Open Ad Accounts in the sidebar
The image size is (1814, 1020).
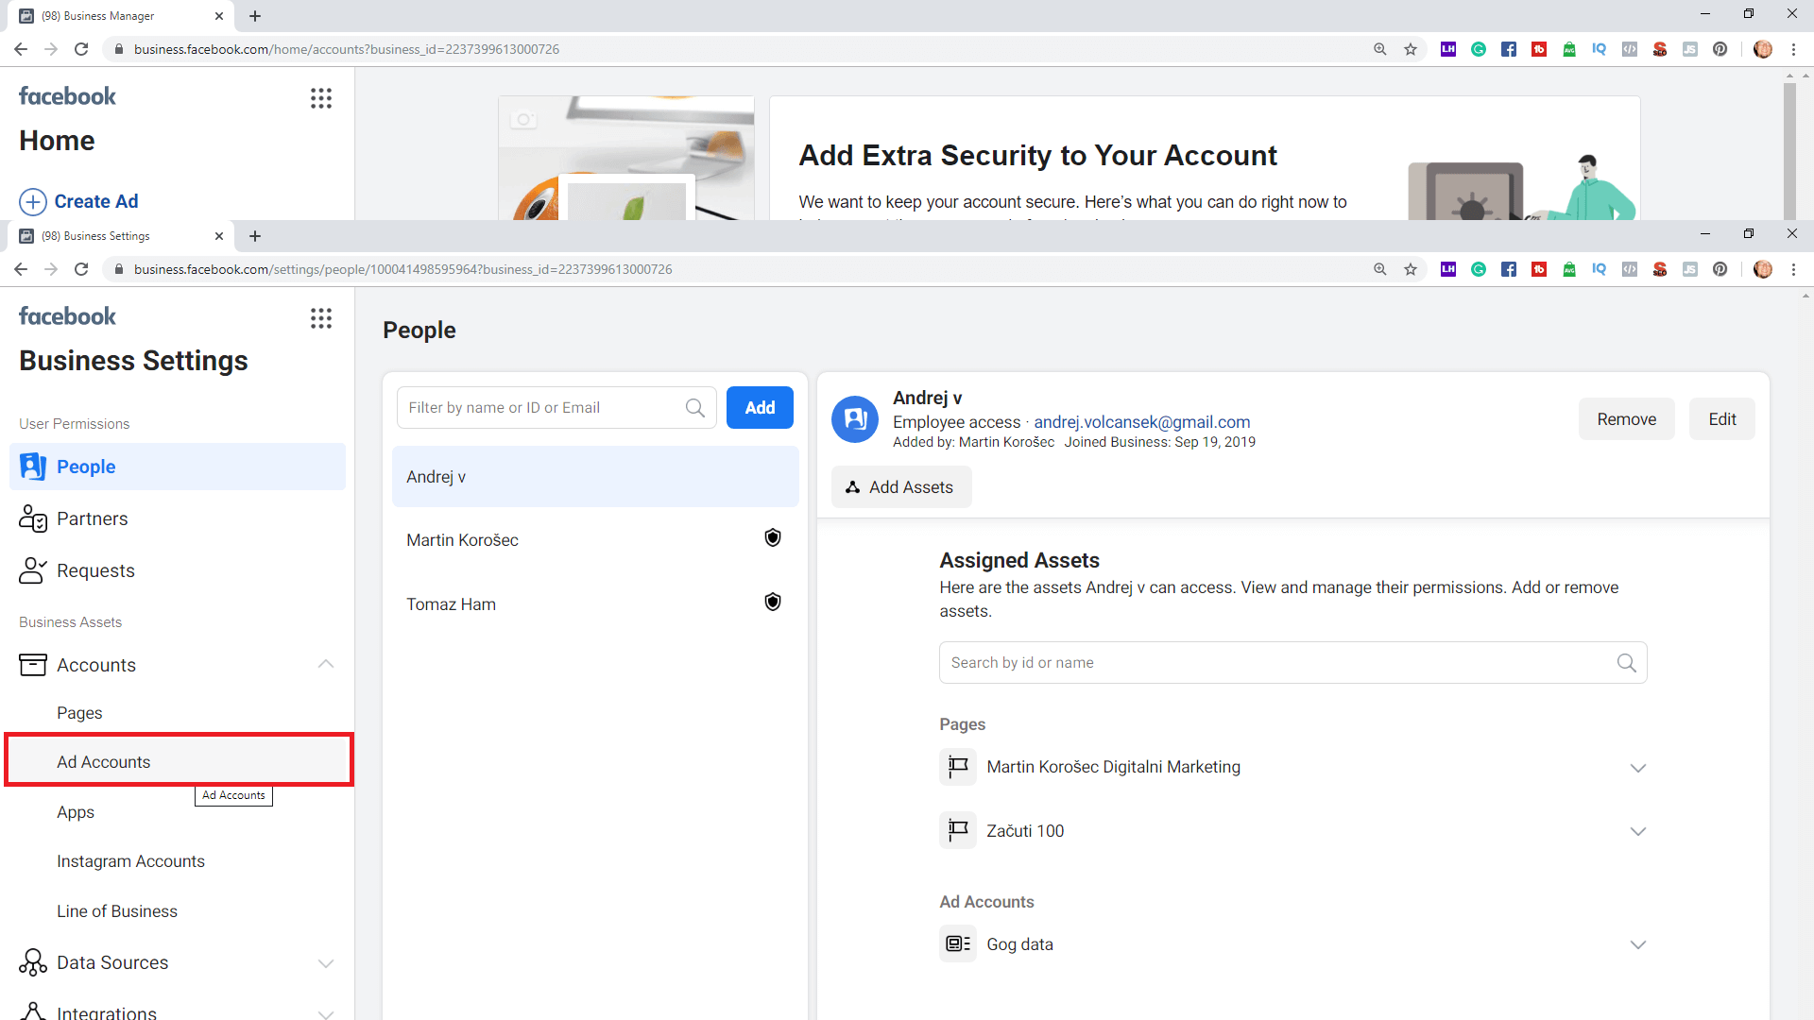104,762
